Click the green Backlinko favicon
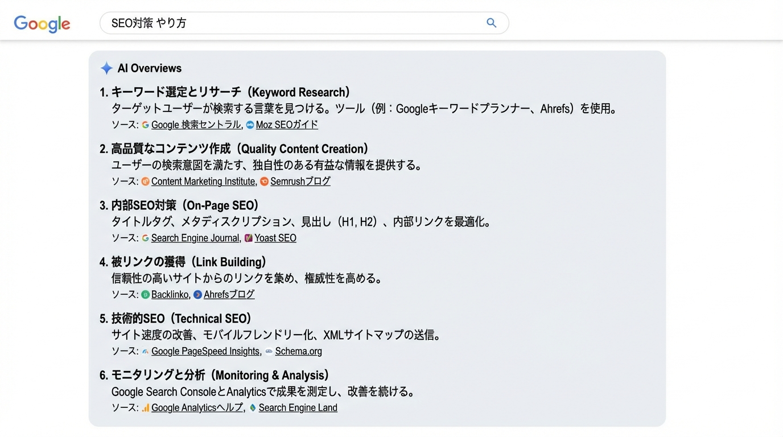 coord(145,295)
